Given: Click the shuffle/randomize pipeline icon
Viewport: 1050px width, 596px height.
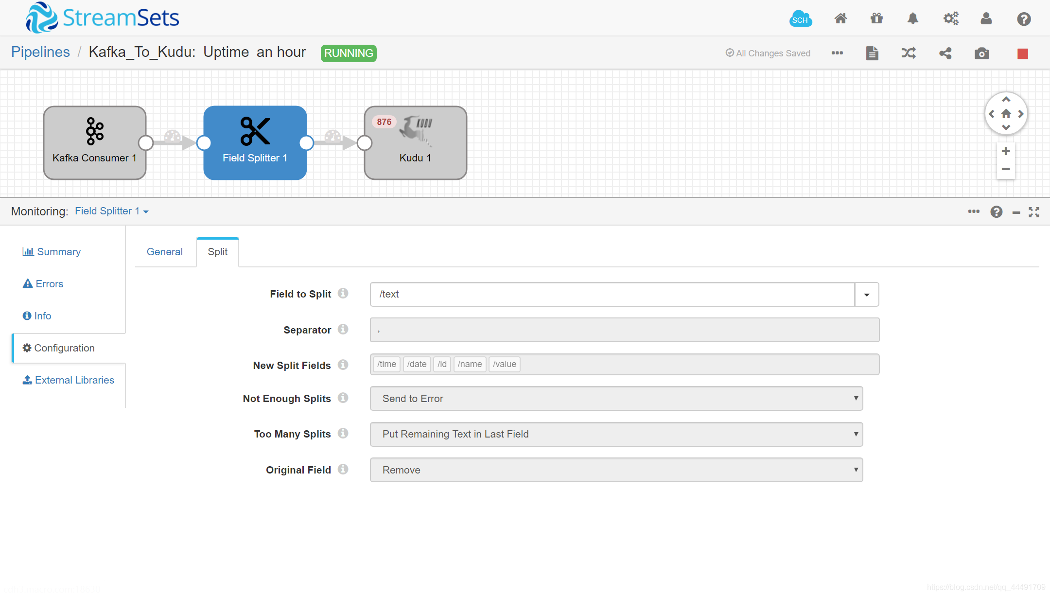Looking at the screenshot, I should 909,53.
